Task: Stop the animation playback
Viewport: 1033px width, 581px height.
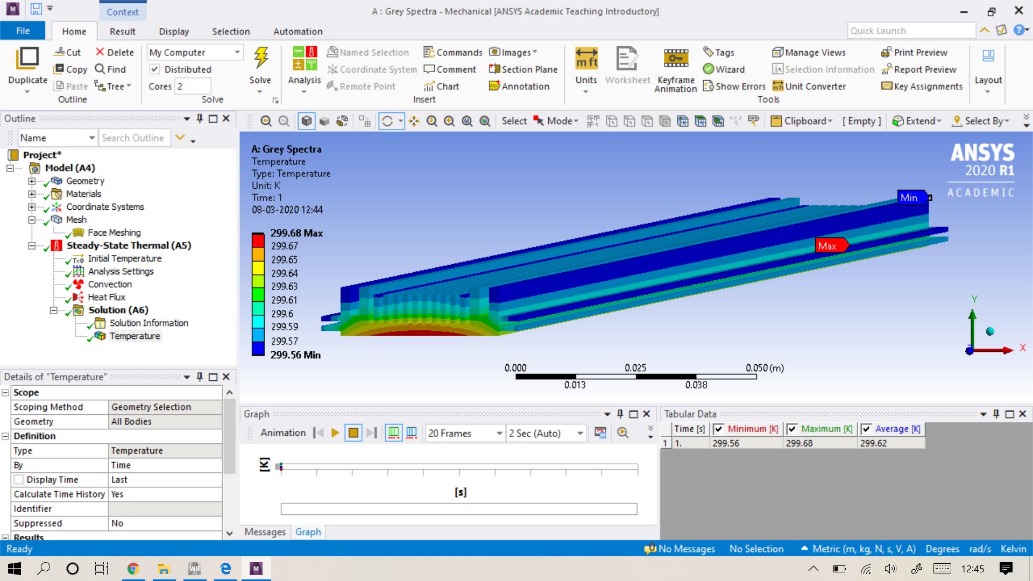Action: (353, 433)
